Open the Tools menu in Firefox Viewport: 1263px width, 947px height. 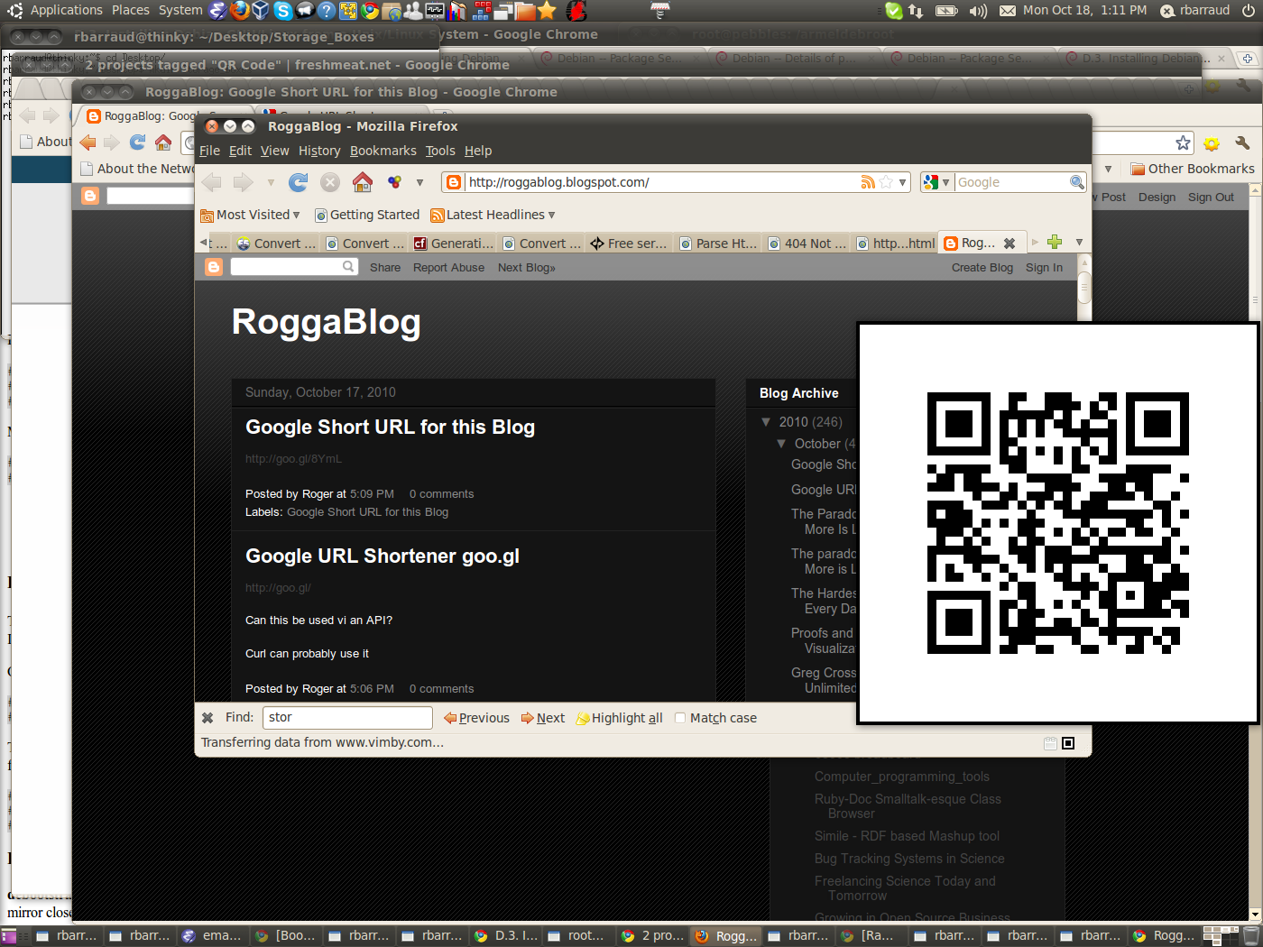[440, 151]
